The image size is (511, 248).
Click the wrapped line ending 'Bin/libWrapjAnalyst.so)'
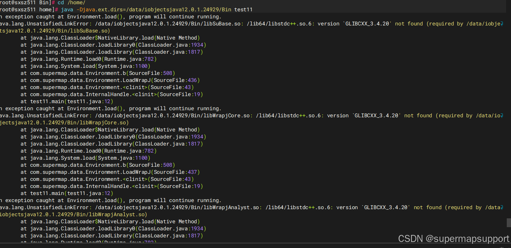point(73,214)
